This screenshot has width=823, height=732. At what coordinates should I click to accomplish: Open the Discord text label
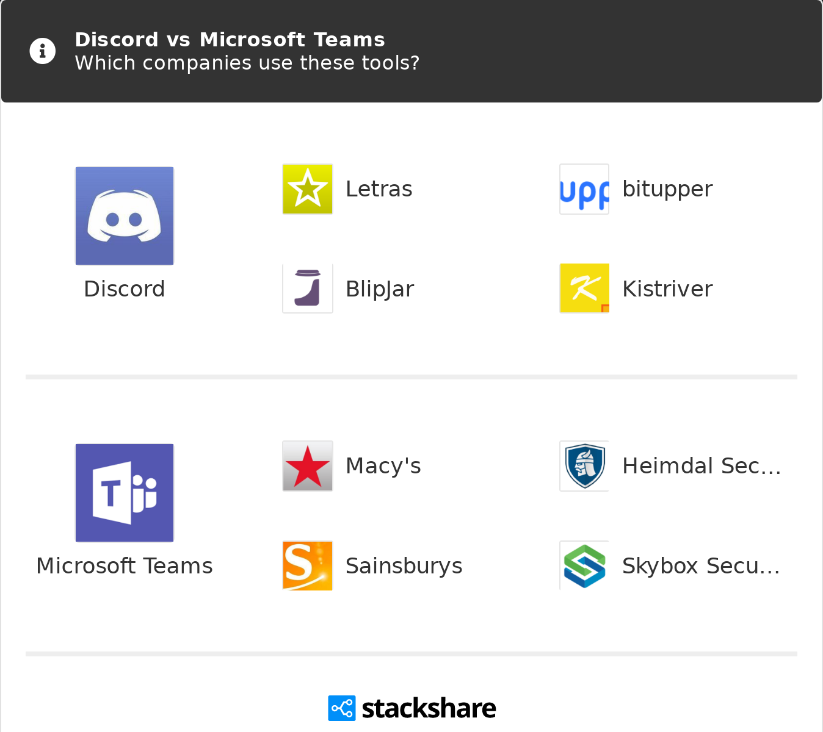pyautogui.click(x=125, y=289)
